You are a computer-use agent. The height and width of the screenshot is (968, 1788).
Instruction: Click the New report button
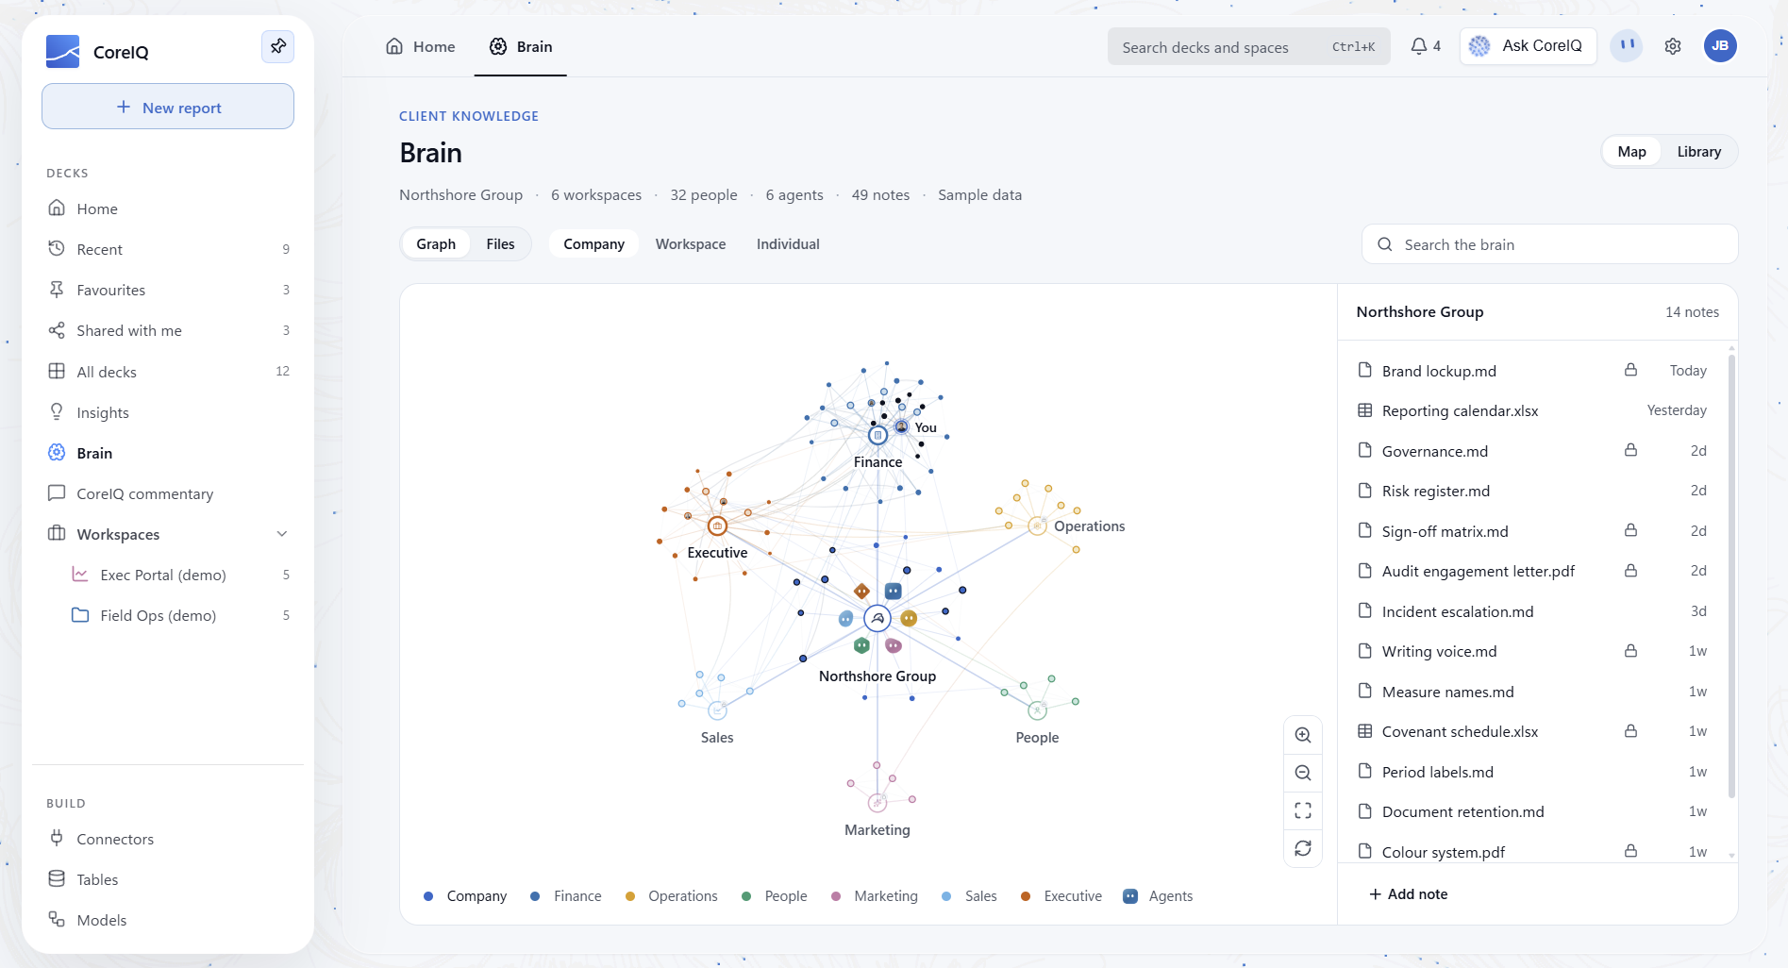coord(168,107)
